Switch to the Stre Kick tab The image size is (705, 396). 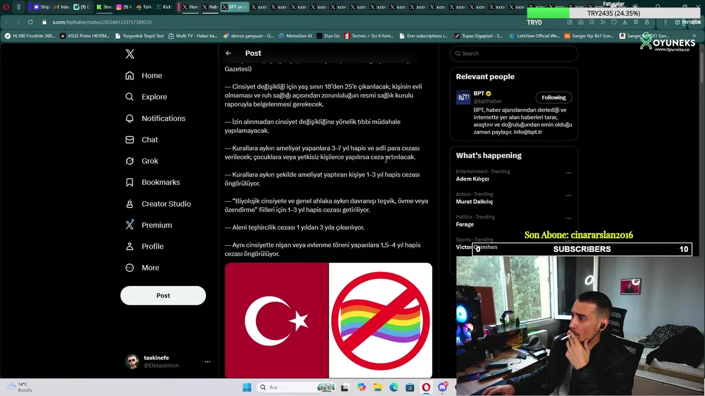click(x=104, y=7)
